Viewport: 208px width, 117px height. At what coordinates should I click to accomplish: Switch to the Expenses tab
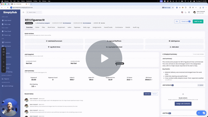point(77,27)
